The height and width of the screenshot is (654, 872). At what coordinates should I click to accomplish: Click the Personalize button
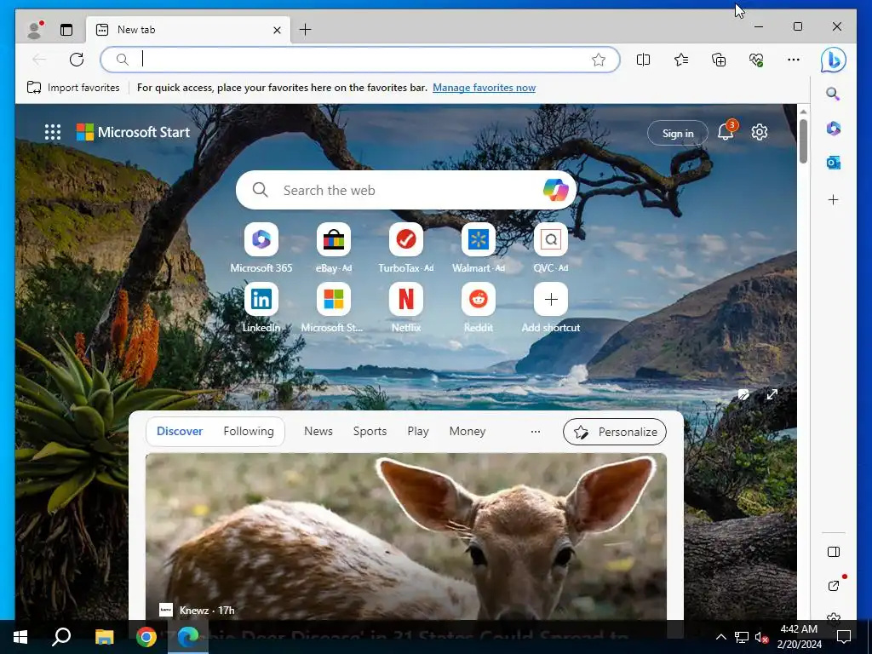pyautogui.click(x=615, y=432)
